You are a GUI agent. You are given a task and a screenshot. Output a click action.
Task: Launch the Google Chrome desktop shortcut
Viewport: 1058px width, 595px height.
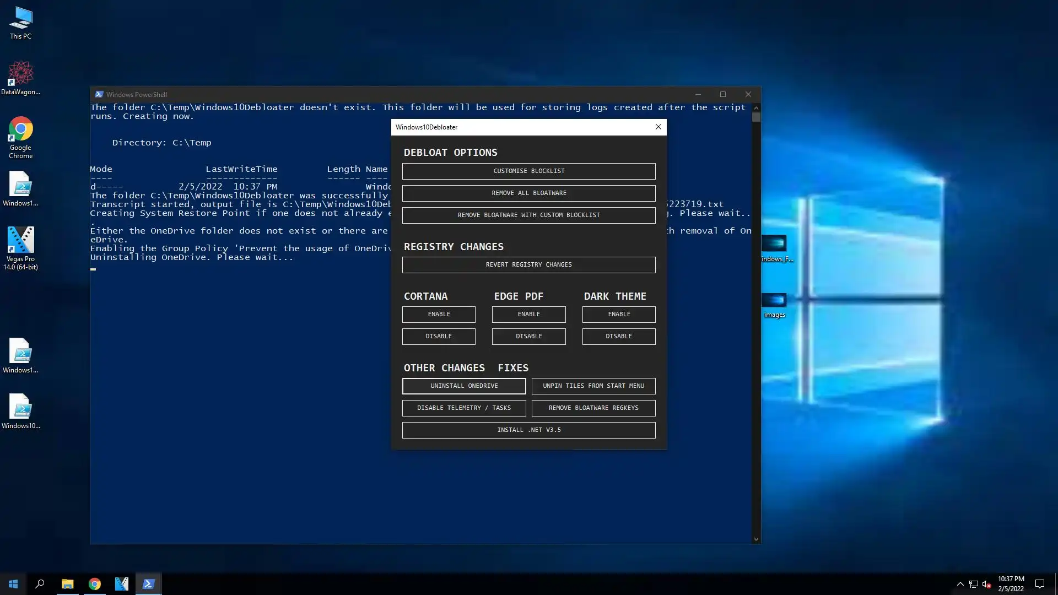coord(20,137)
